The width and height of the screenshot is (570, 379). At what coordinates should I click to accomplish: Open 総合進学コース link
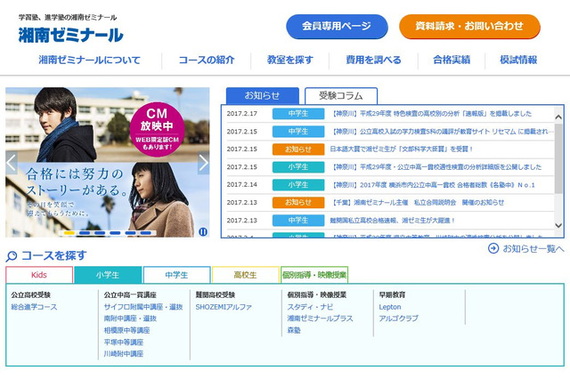click(34, 307)
